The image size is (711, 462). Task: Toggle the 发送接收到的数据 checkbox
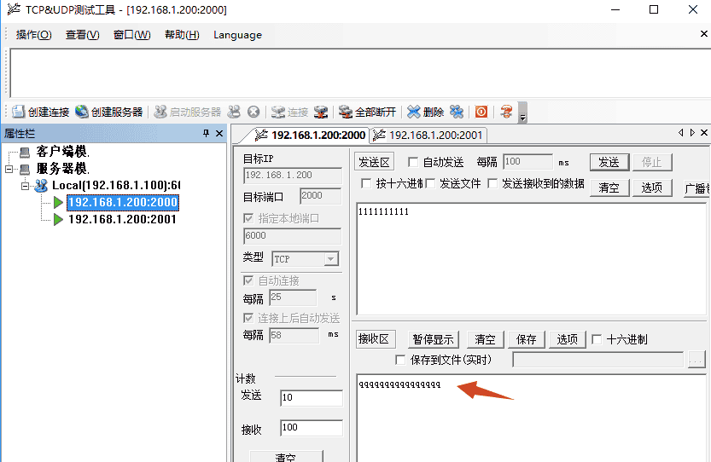492,183
